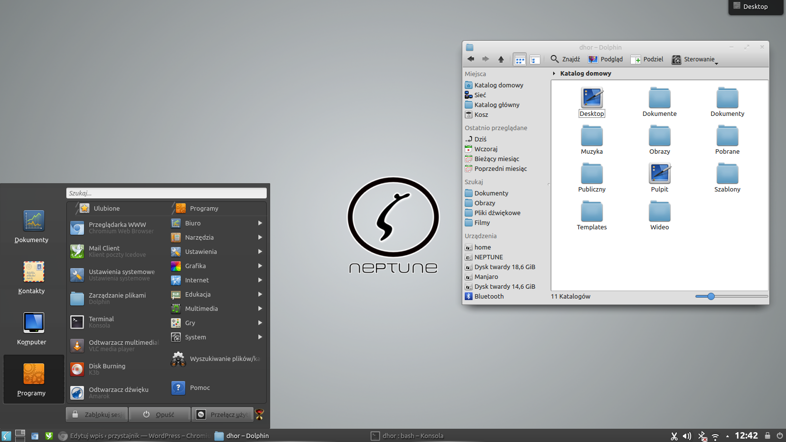
Task: Open the Sterowanie dropdown menu
Action: [x=695, y=59]
